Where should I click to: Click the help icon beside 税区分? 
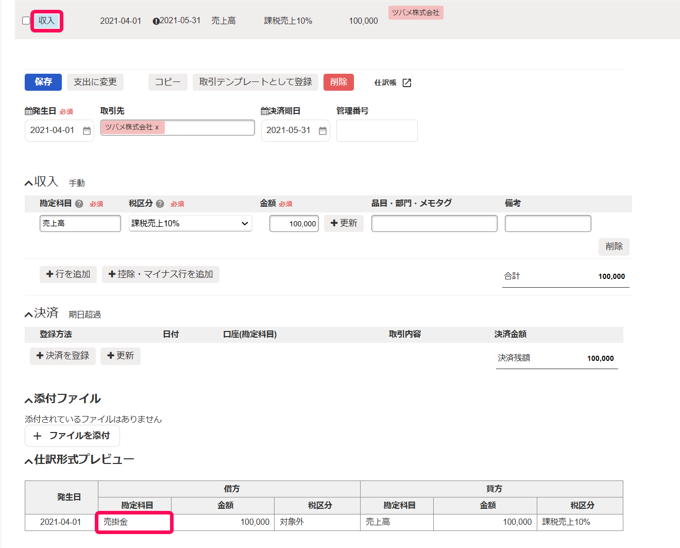point(160,204)
